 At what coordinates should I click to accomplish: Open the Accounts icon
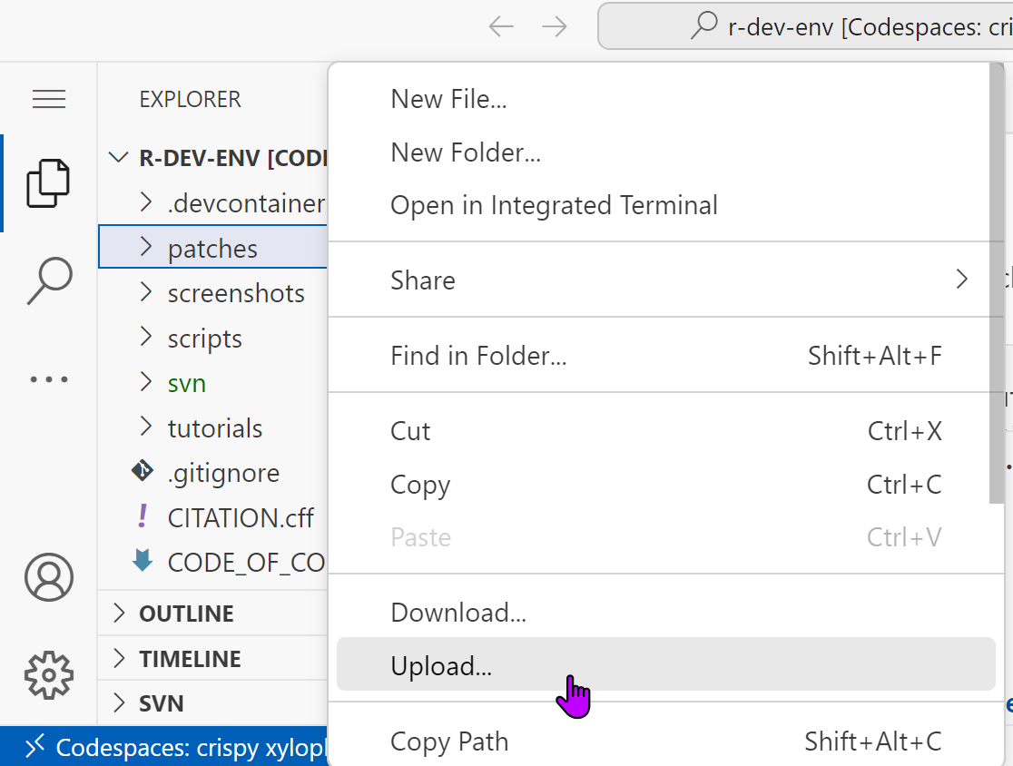pyautogui.click(x=49, y=577)
